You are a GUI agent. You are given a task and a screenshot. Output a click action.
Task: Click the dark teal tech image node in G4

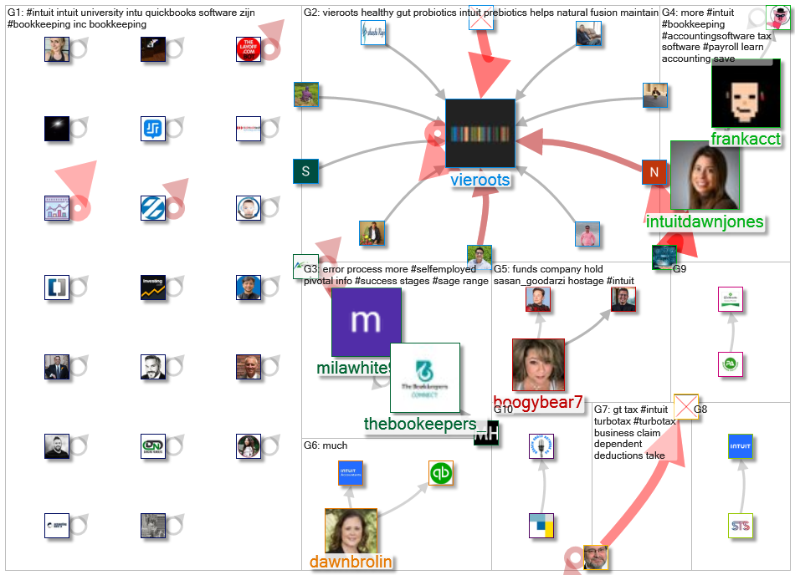pos(664,257)
